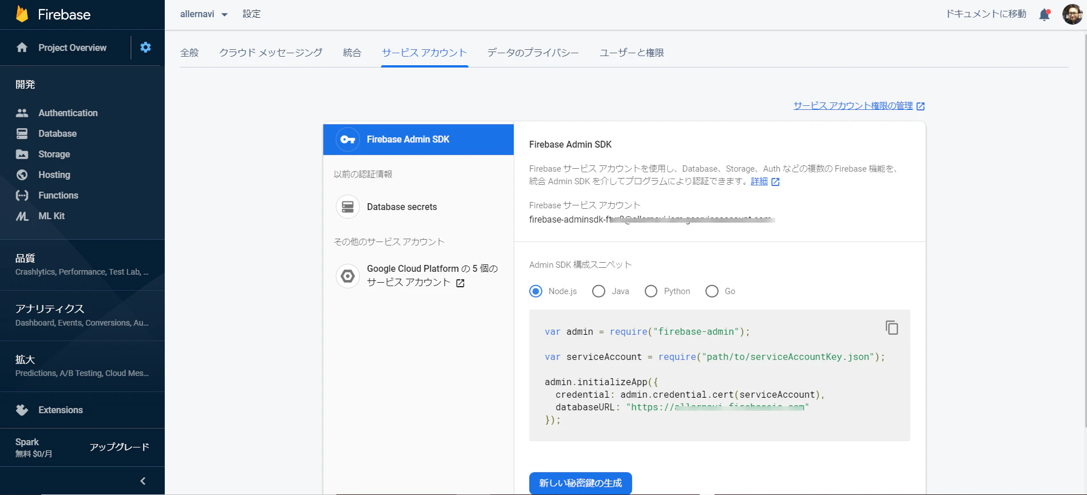1087x495 pixels.
Task: Click the Authentication people icon
Action: pyautogui.click(x=22, y=113)
